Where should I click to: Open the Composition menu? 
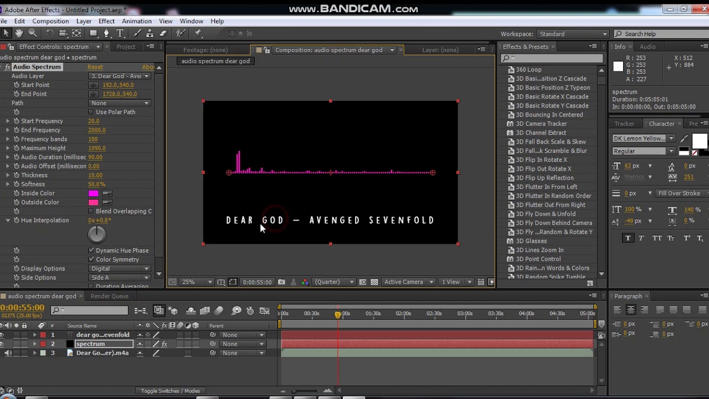tap(50, 21)
